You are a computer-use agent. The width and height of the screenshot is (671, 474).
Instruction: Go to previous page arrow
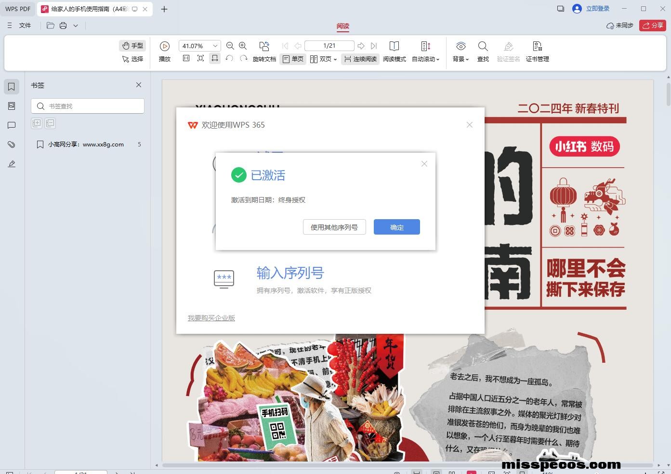pyautogui.click(x=298, y=46)
